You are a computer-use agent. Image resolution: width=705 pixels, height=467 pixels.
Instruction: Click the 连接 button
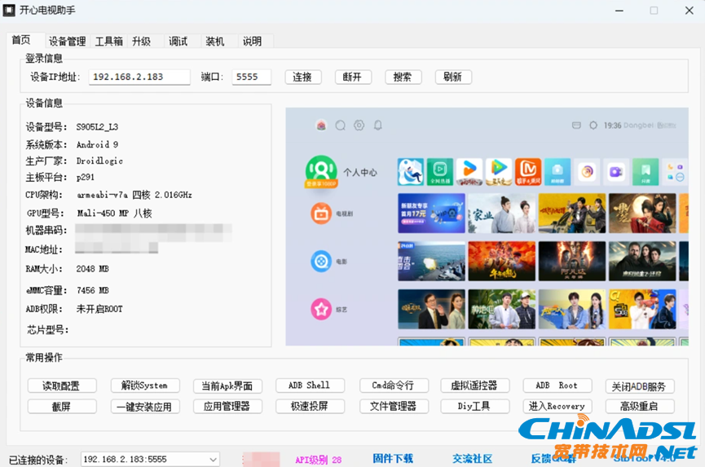[x=303, y=77]
